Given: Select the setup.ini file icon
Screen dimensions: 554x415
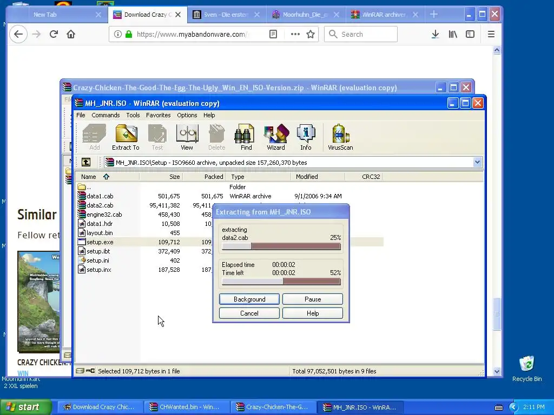Looking at the screenshot, I should click(82, 260).
